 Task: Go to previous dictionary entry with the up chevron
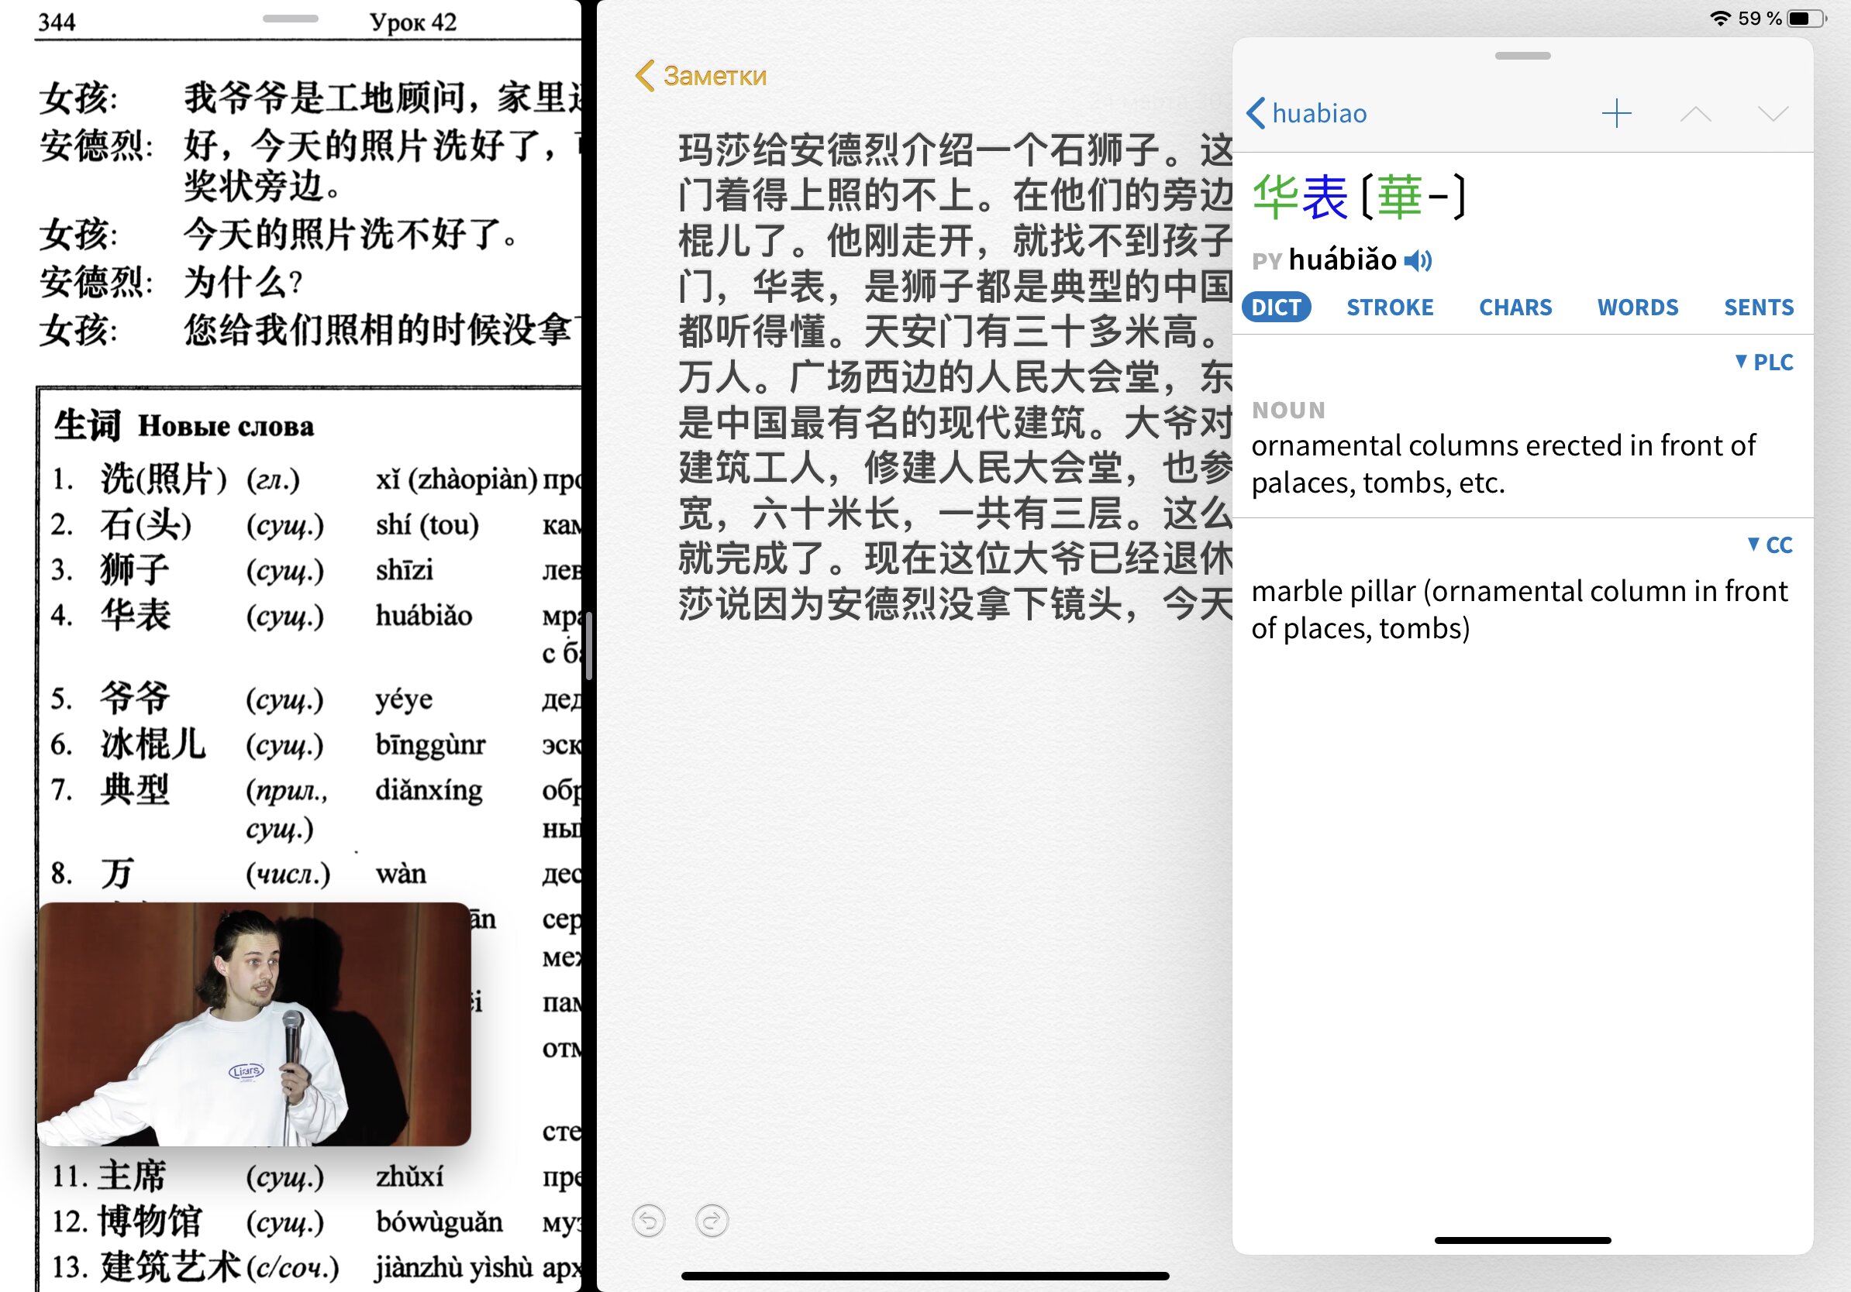point(1695,114)
